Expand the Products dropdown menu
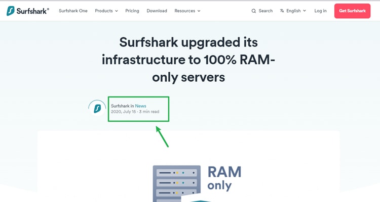Viewport: 380px width, 202px height. tap(106, 11)
